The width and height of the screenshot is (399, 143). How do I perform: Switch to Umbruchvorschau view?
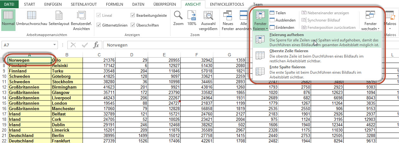(32, 16)
